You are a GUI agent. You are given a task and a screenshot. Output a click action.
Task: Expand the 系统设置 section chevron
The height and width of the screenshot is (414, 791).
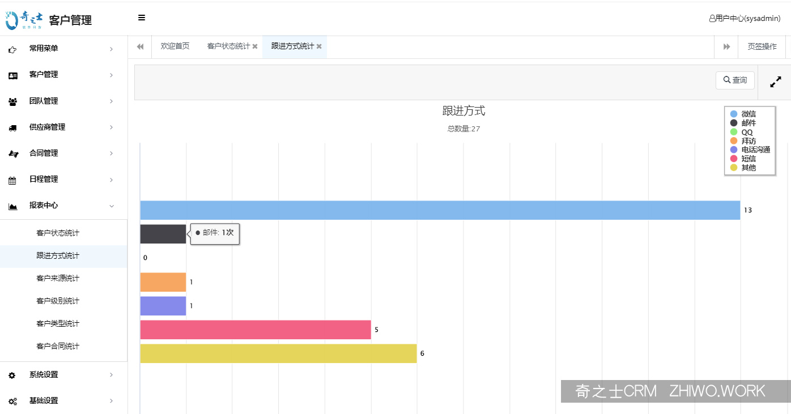(x=112, y=374)
